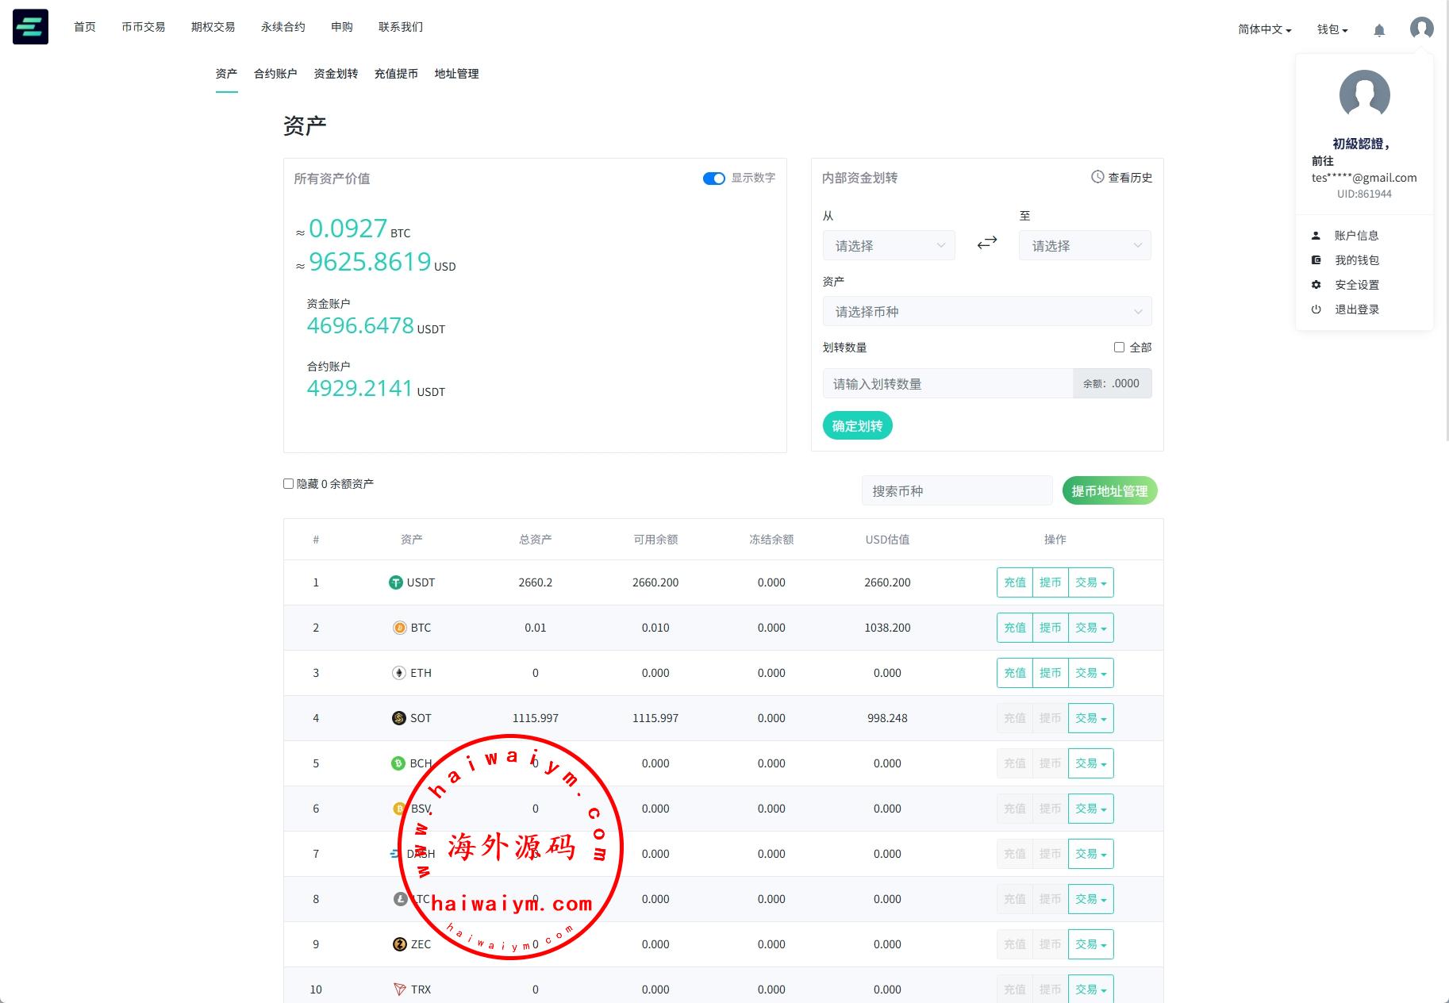Expand the 请选择币种 asset dropdown
The image size is (1449, 1003).
(986, 312)
